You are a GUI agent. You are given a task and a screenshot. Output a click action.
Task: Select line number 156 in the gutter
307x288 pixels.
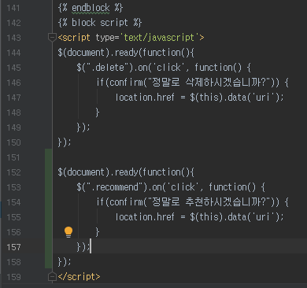click(13, 232)
